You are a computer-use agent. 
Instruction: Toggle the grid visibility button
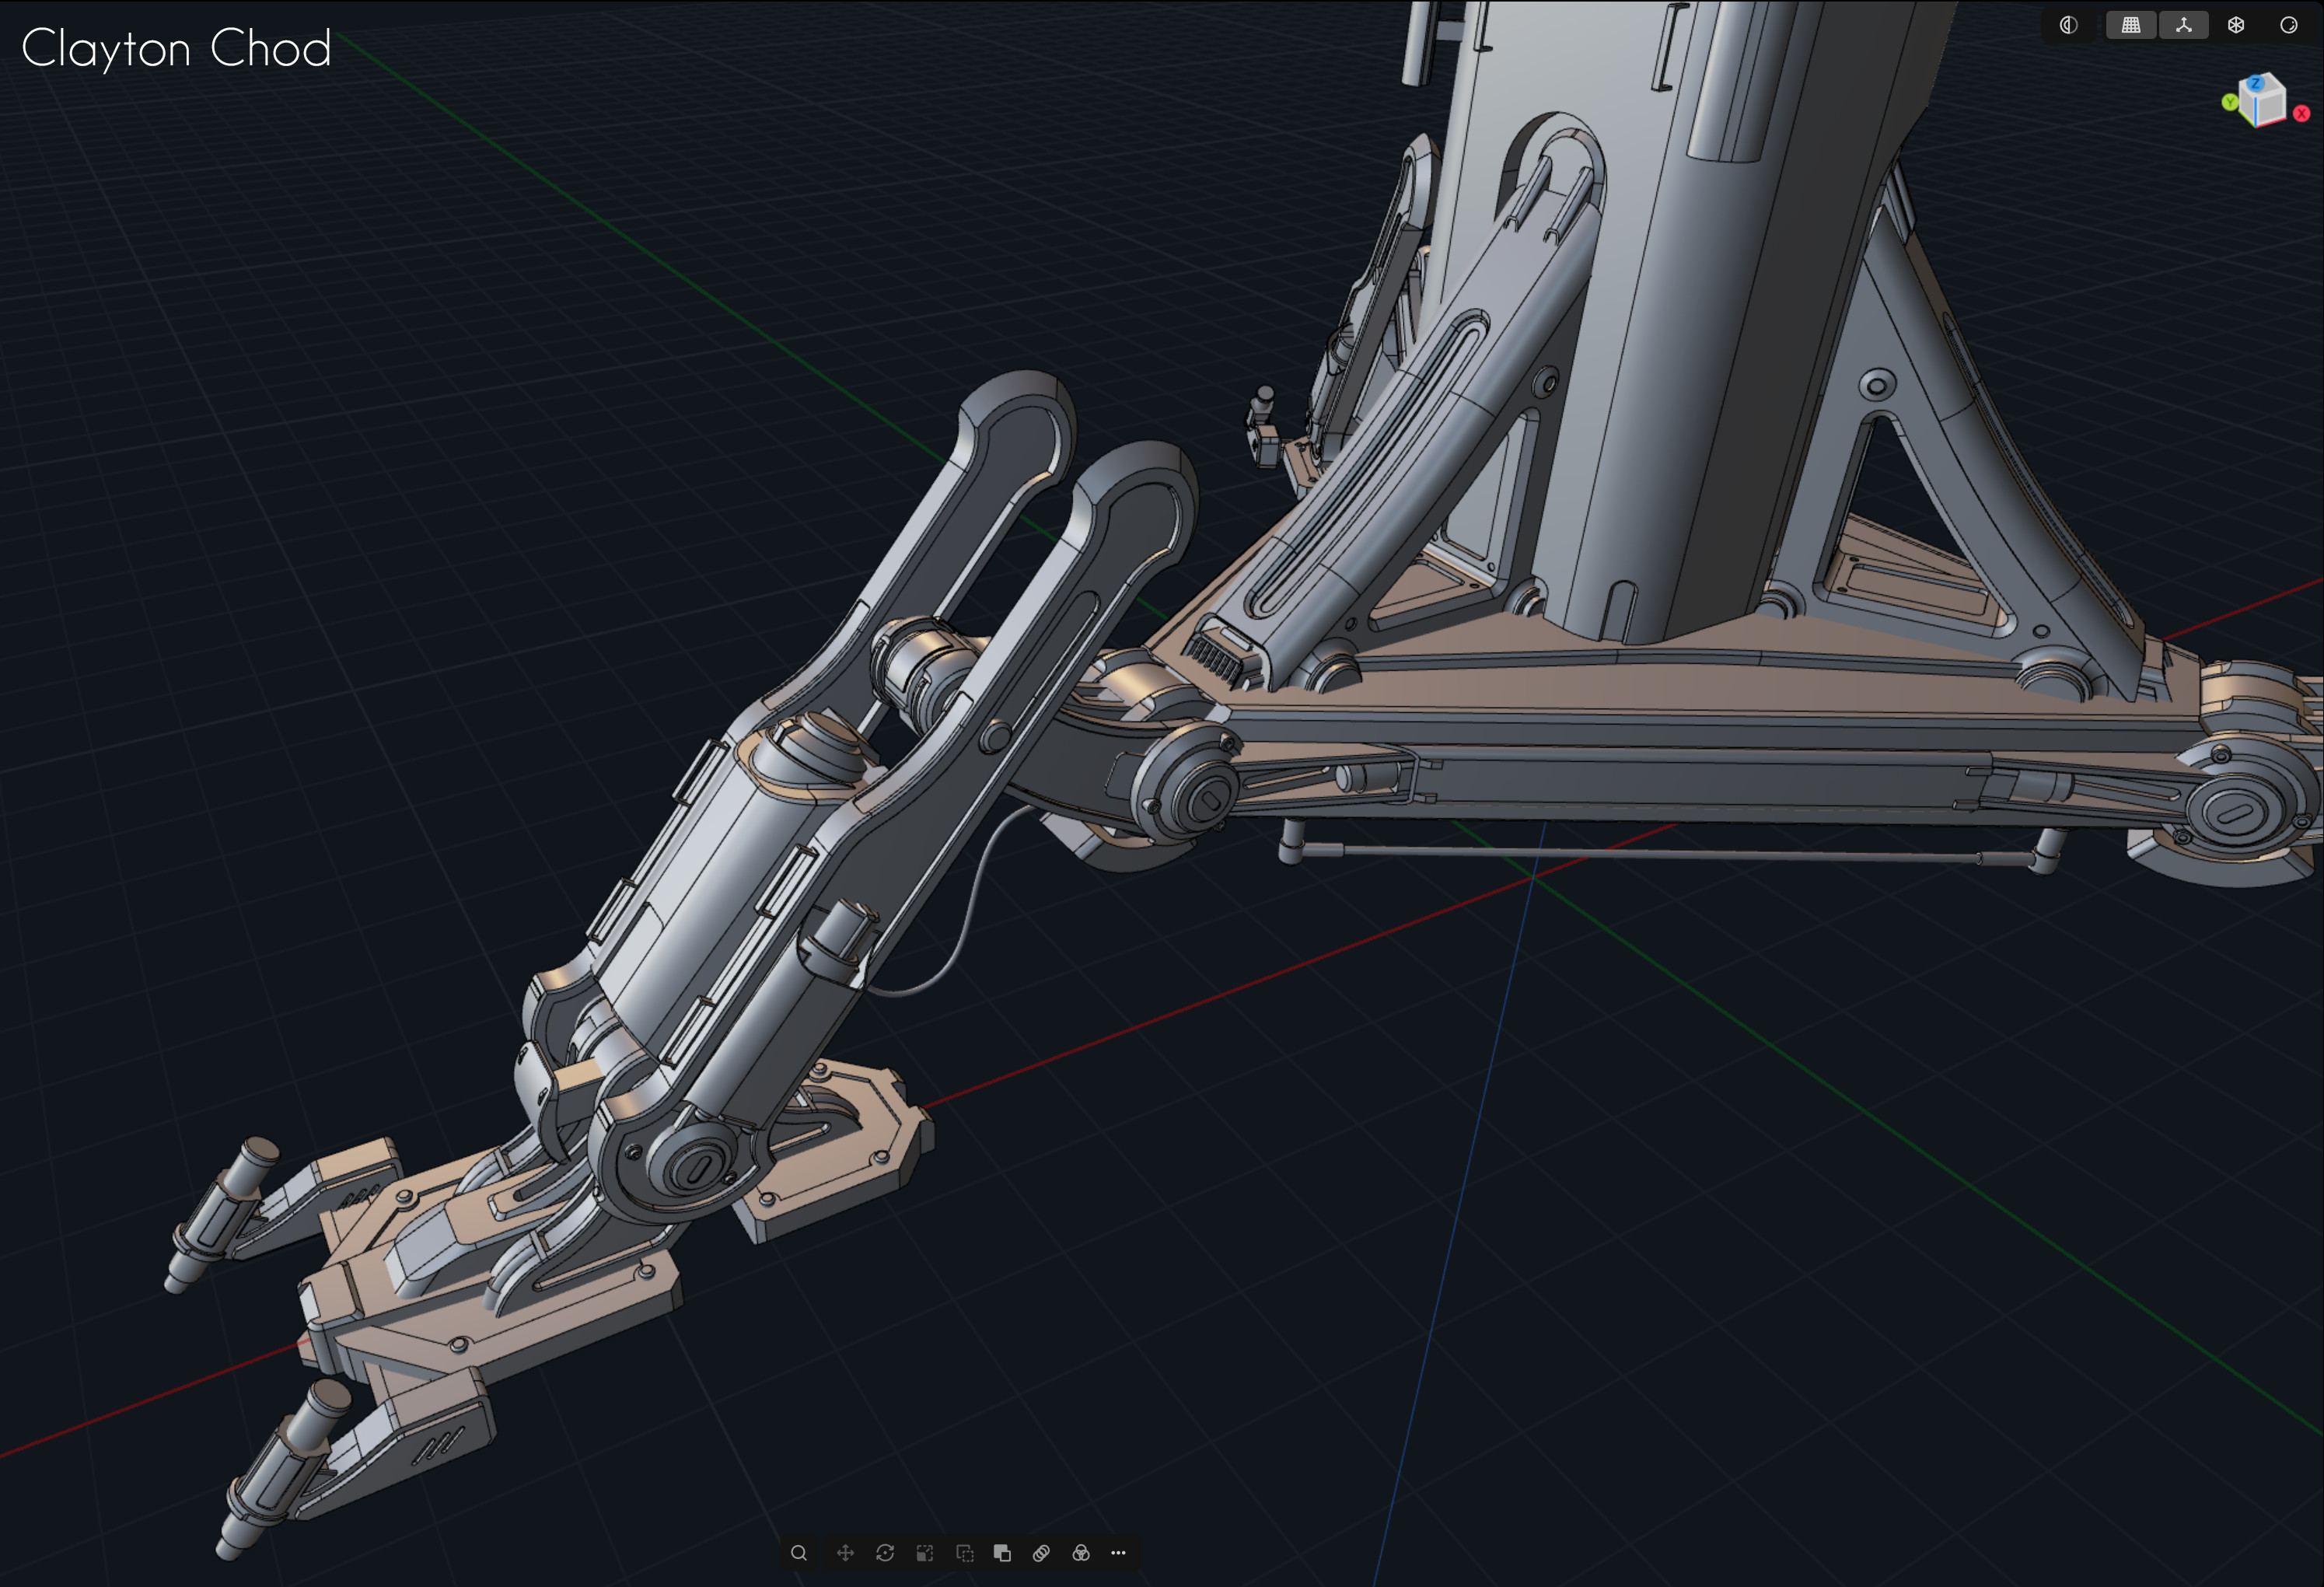pyautogui.click(x=2131, y=25)
